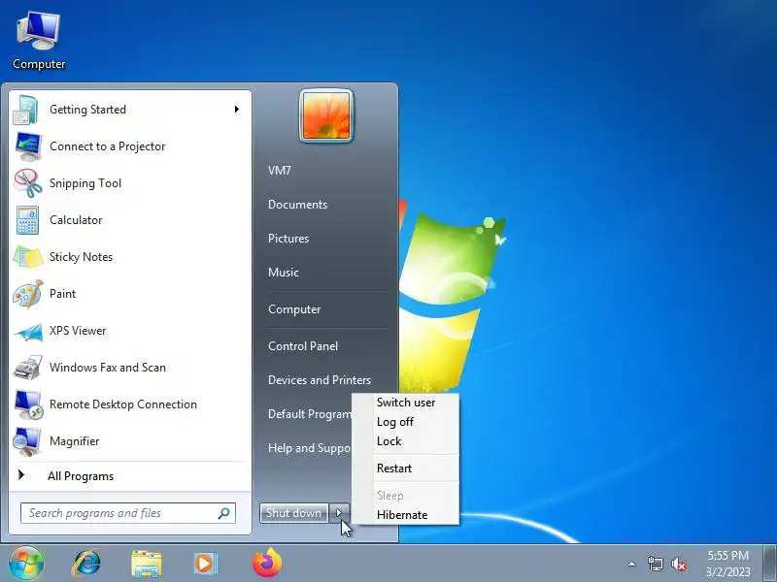Viewport: 777px width, 582px height.
Task: Choose Log off in power menu
Action: 395,422
